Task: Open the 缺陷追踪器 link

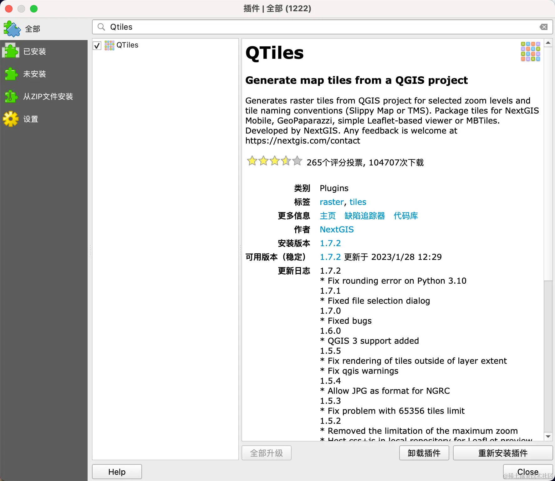Action: pyautogui.click(x=365, y=216)
